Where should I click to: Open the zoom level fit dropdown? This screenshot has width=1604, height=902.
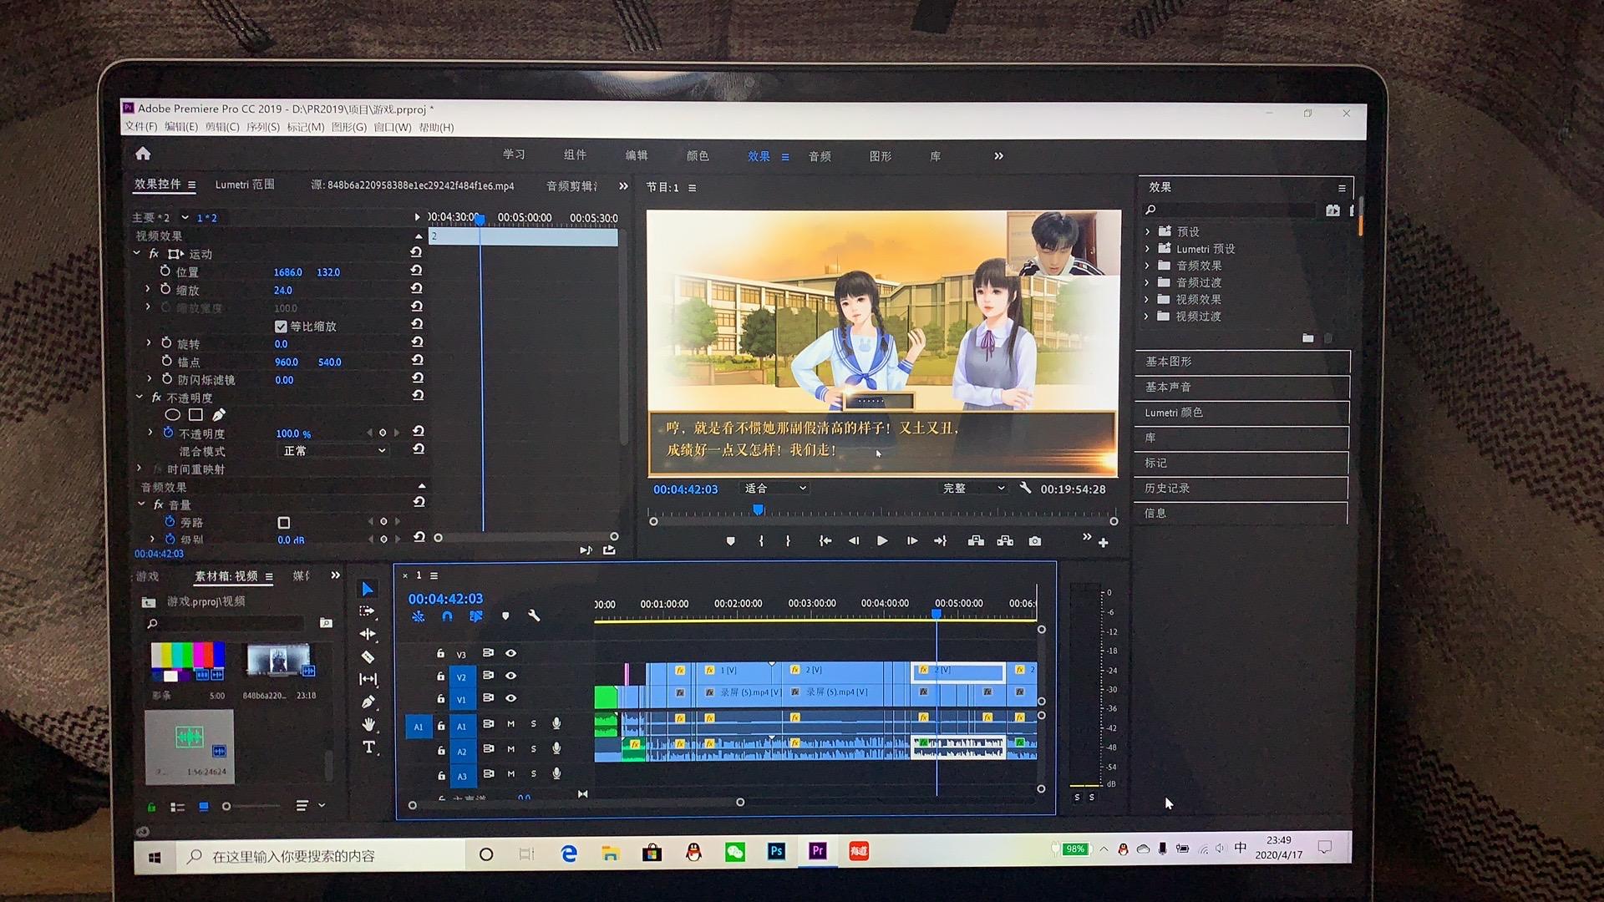tap(775, 489)
